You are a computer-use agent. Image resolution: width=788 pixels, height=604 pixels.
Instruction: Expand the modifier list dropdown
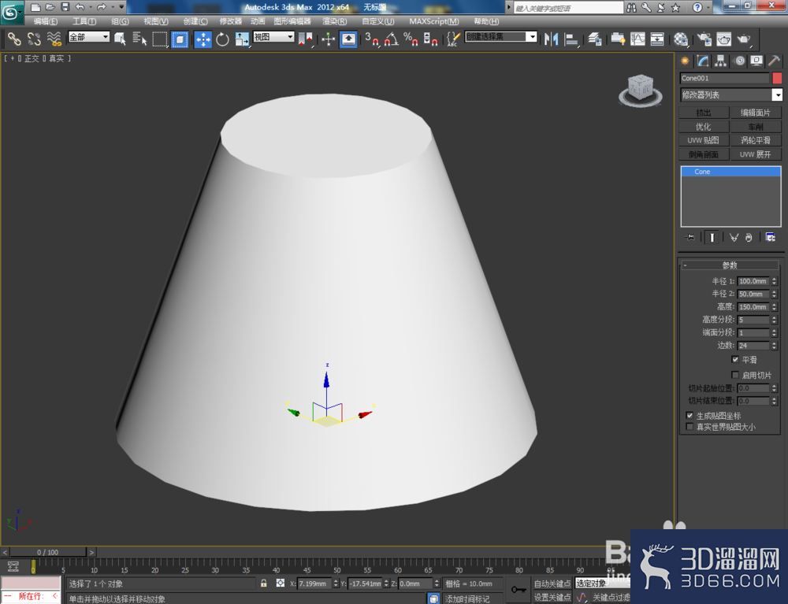pyautogui.click(x=777, y=94)
